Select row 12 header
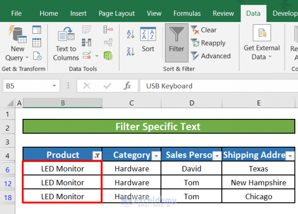The image size is (298, 214). [x=7, y=183]
